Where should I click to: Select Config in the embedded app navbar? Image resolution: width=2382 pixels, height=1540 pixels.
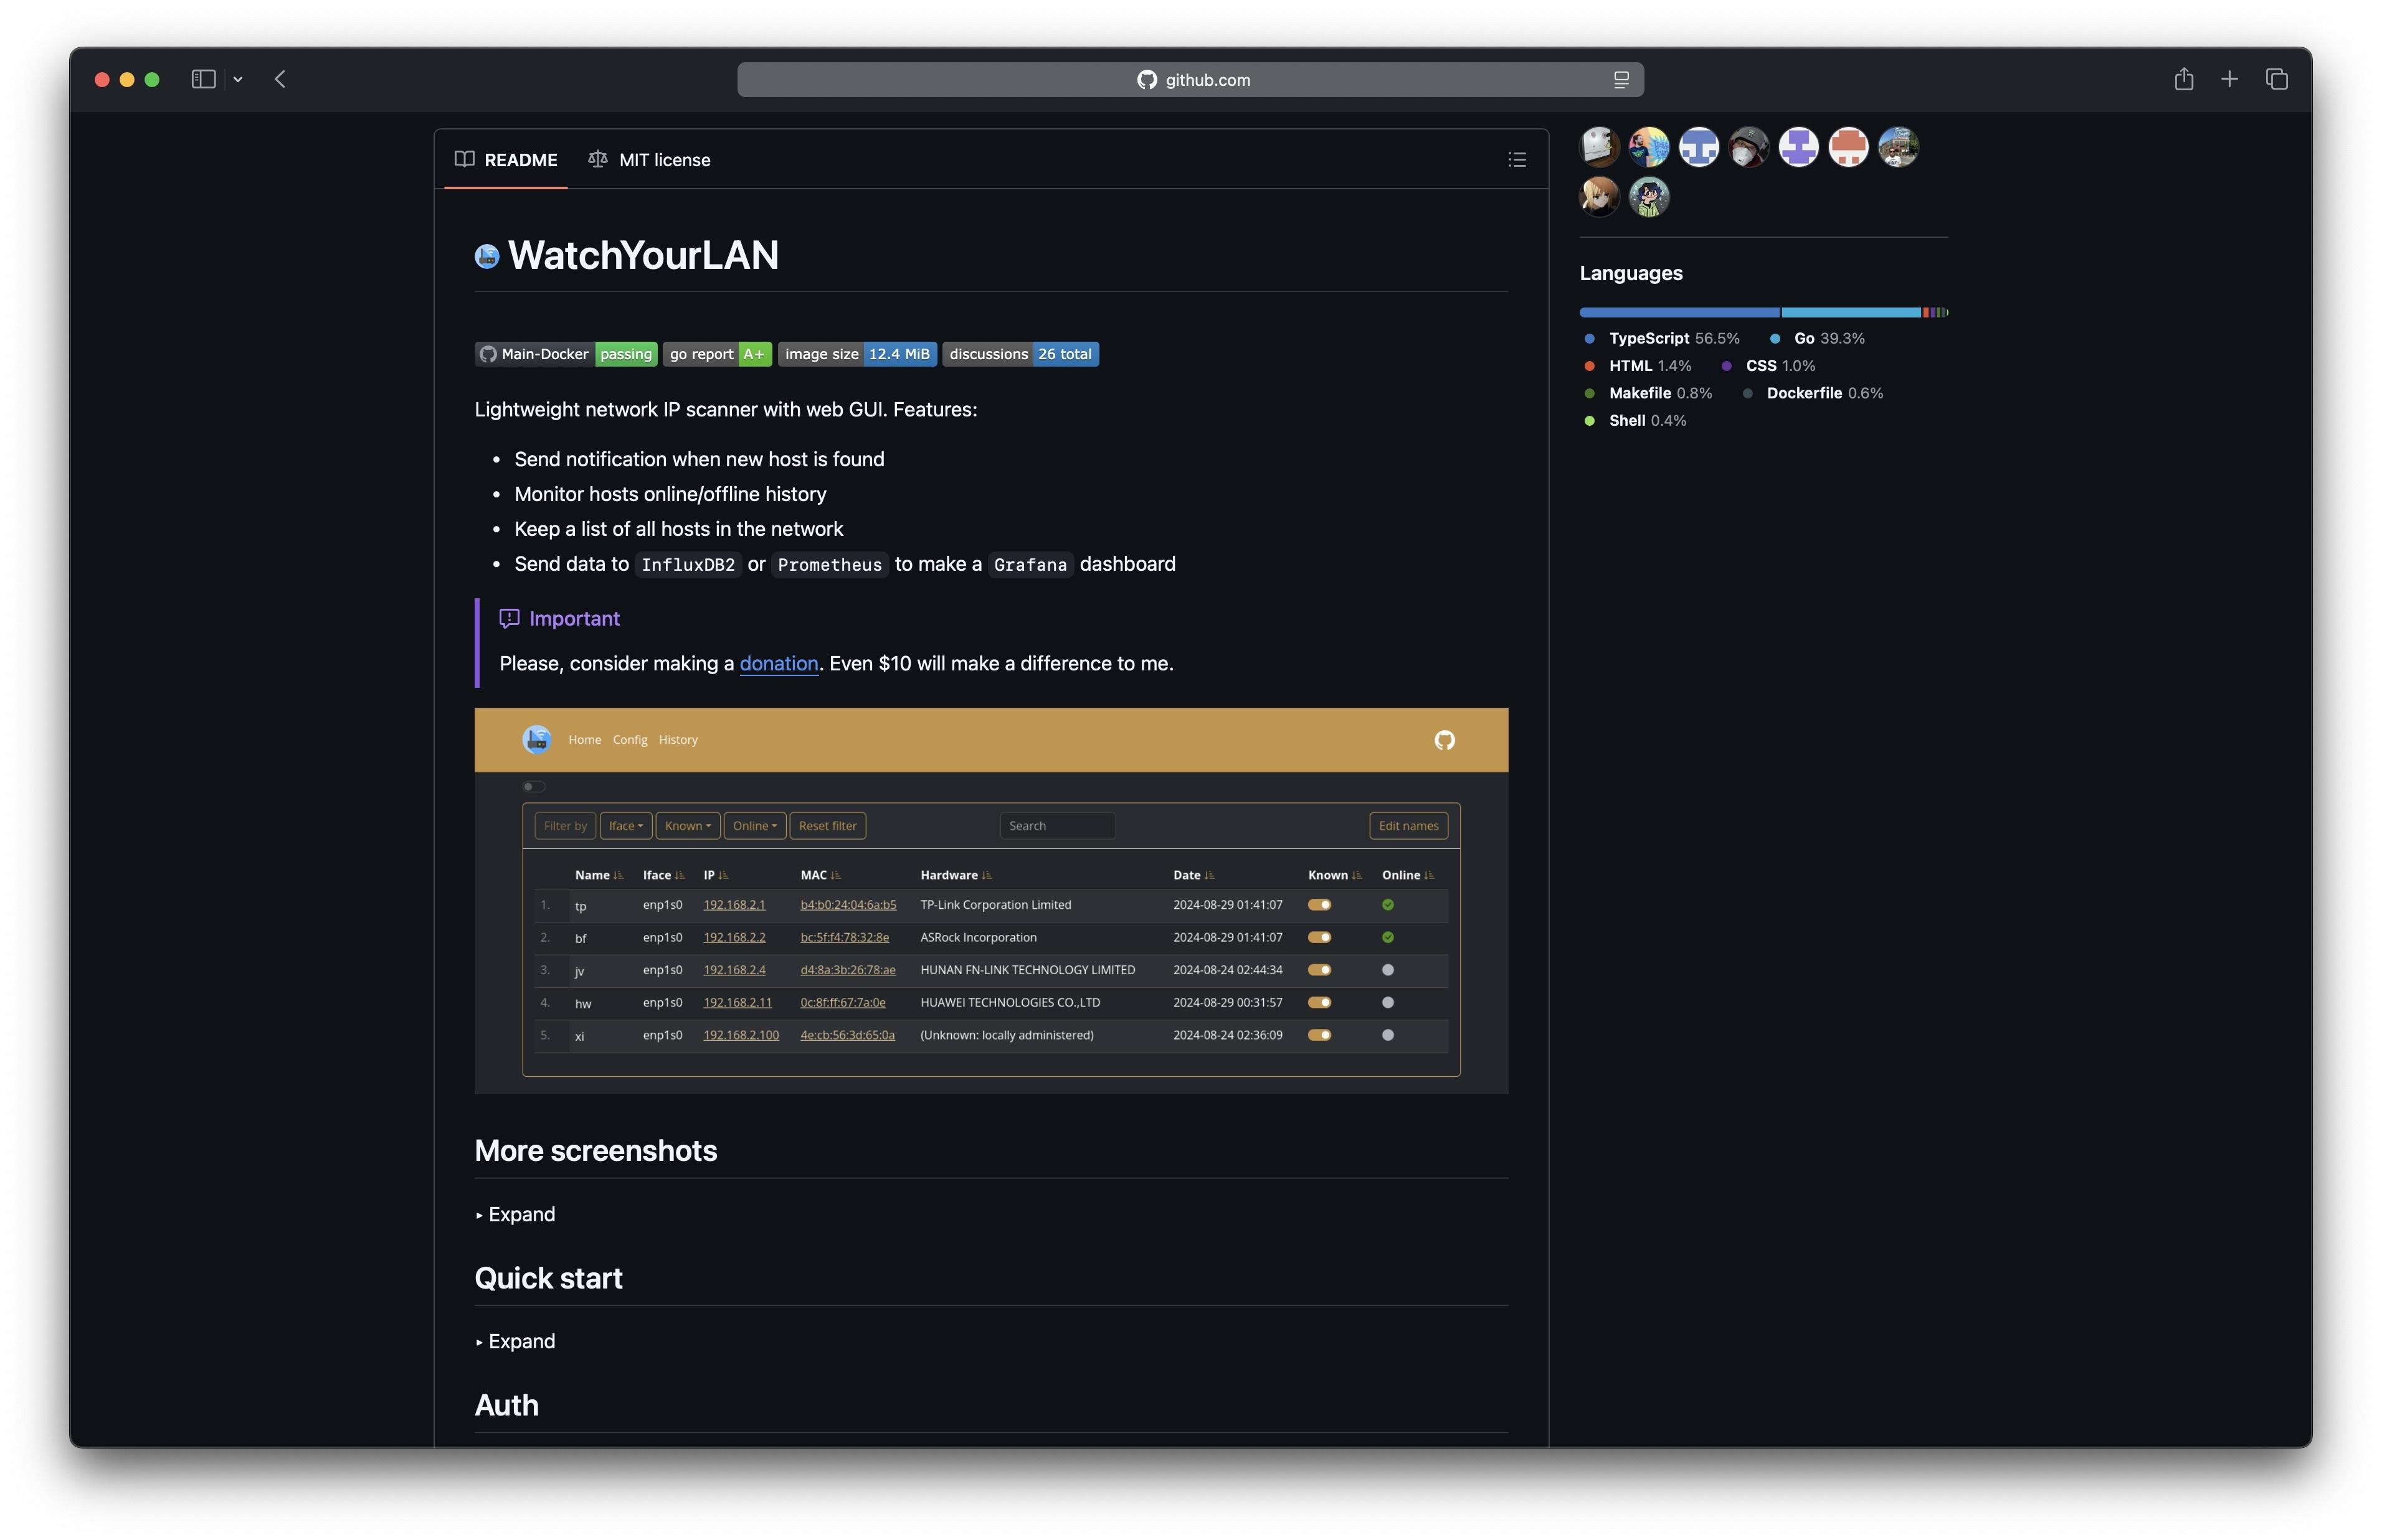pos(629,740)
